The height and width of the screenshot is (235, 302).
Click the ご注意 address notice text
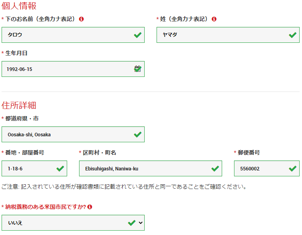[124, 187]
